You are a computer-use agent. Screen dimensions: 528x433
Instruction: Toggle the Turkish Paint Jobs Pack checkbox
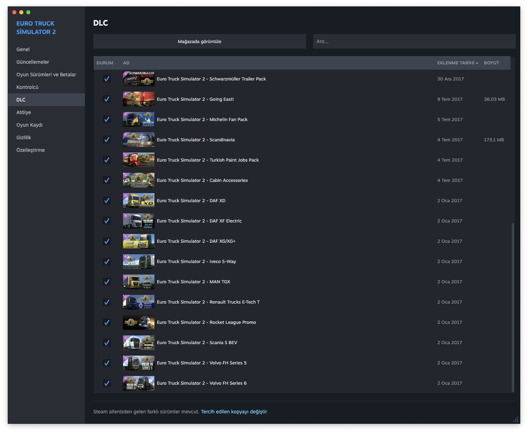[x=107, y=160]
